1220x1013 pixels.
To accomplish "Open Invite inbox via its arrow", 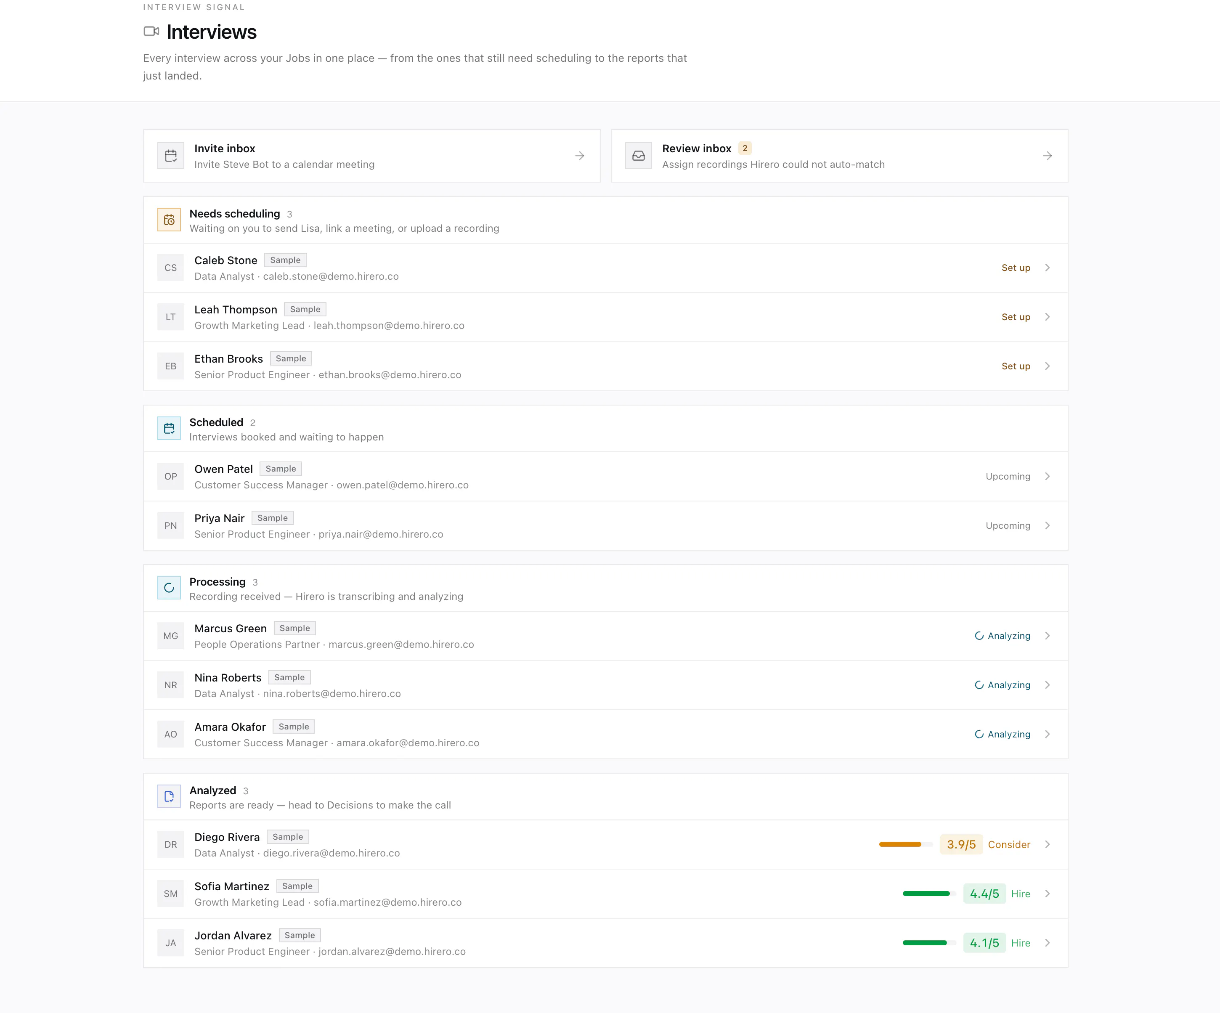I will pos(580,156).
